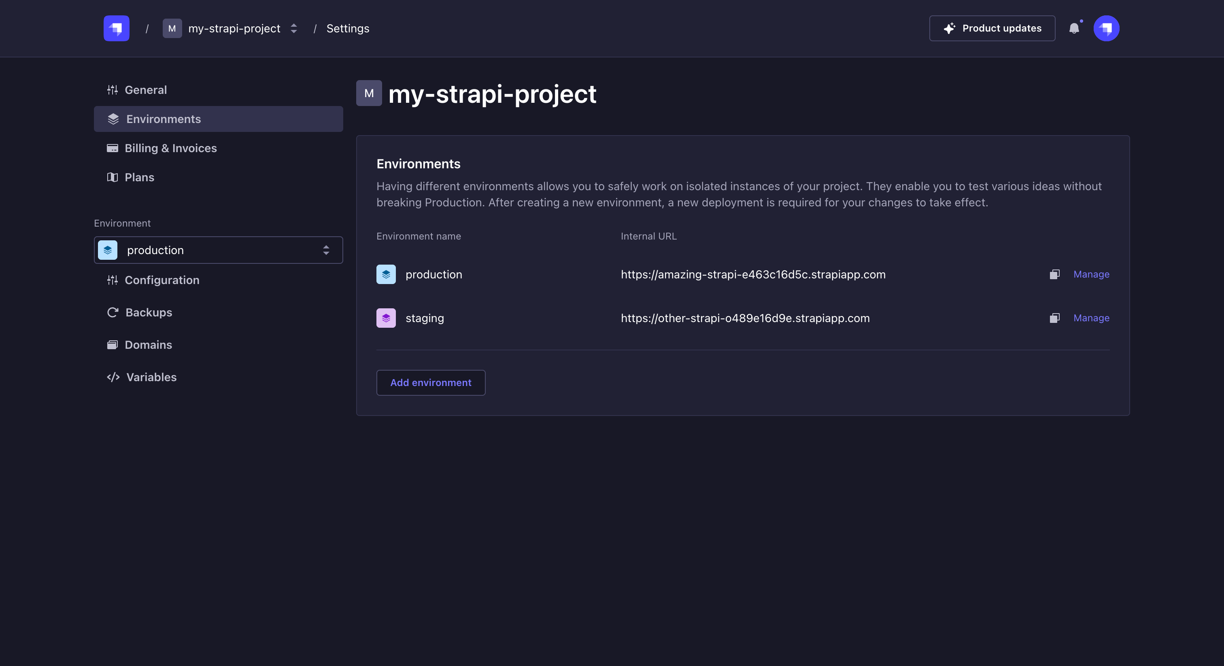
Task: Click the Environments layers icon in sidebar
Action: (x=113, y=119)
